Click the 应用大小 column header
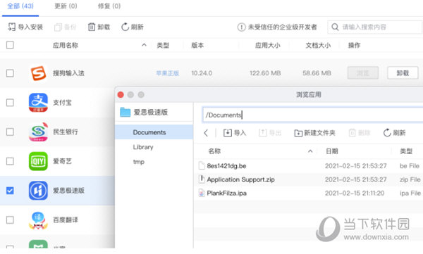The image size is (423, 254). (x=267, y=45)
